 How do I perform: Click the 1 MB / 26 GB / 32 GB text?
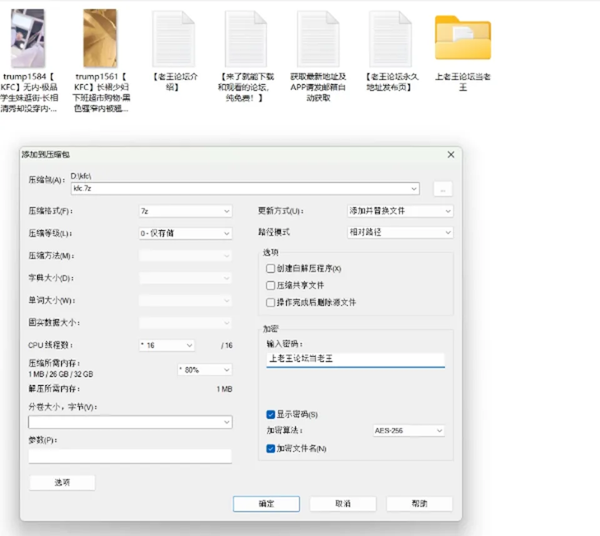point(61,374)
